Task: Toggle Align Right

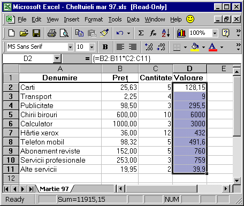Action: [133, 47]
